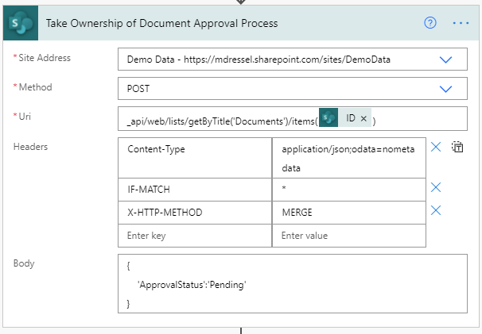482x334 pixels.
Task: Click the Enter key header field
Action: (195, 236)
